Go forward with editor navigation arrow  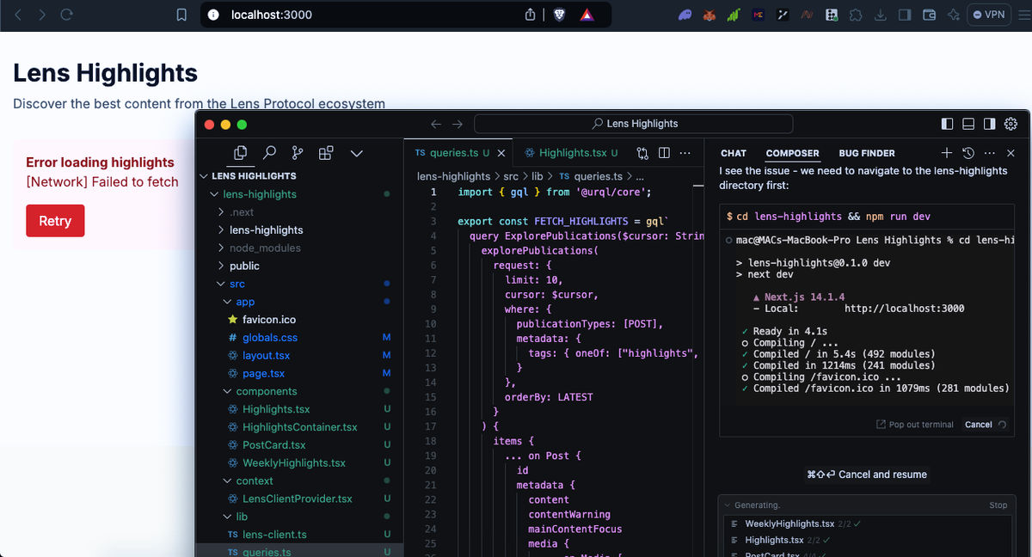click(458, 124)
